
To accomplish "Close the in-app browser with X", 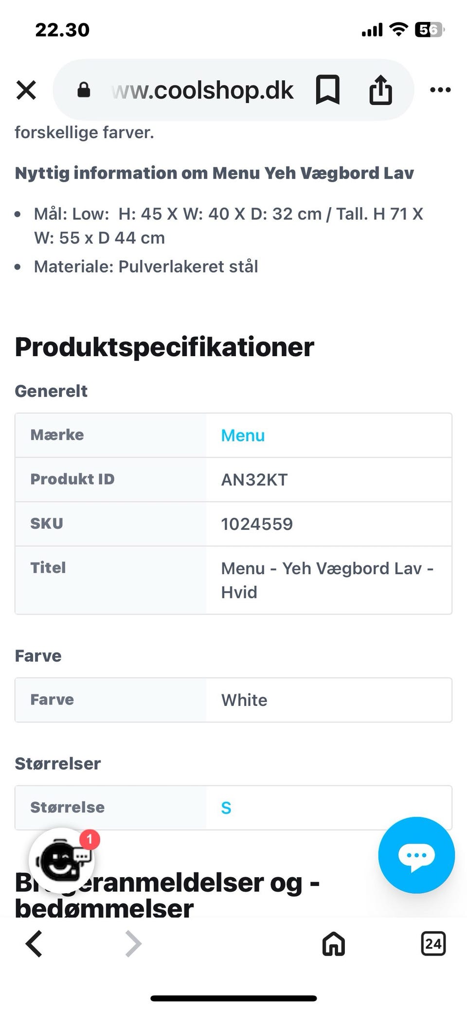I will click(26, 90).
